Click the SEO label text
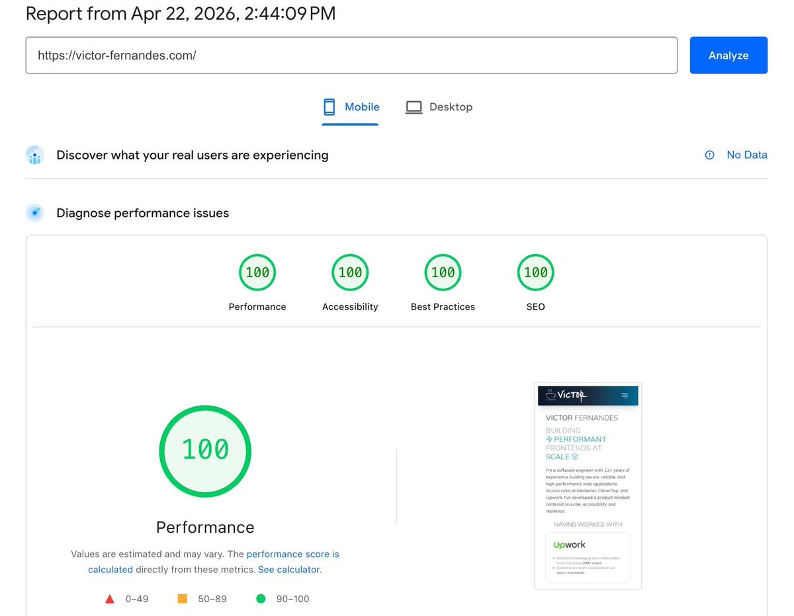Image resolution: width=794 pixels, height=616 pixels. pyautogui.click(x=535, y=307)
